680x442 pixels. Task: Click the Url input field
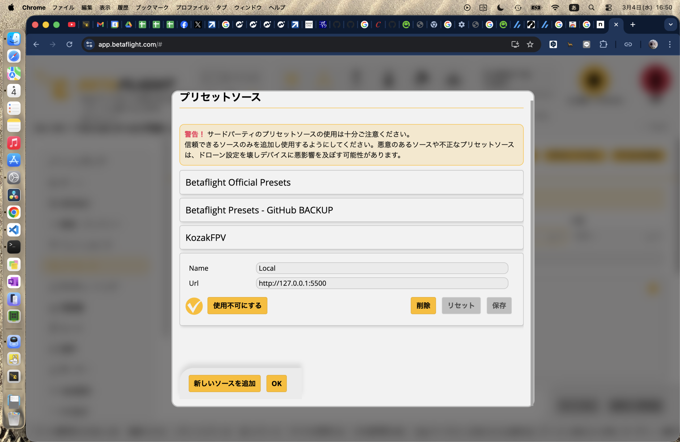pos(382,283)
